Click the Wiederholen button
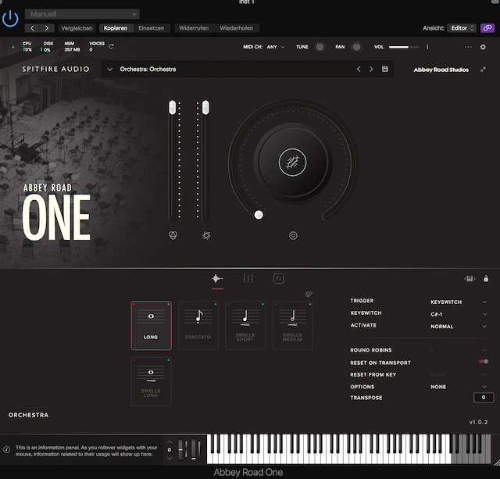The width and height of the screenshot is (500, 479). pos(236,28)
